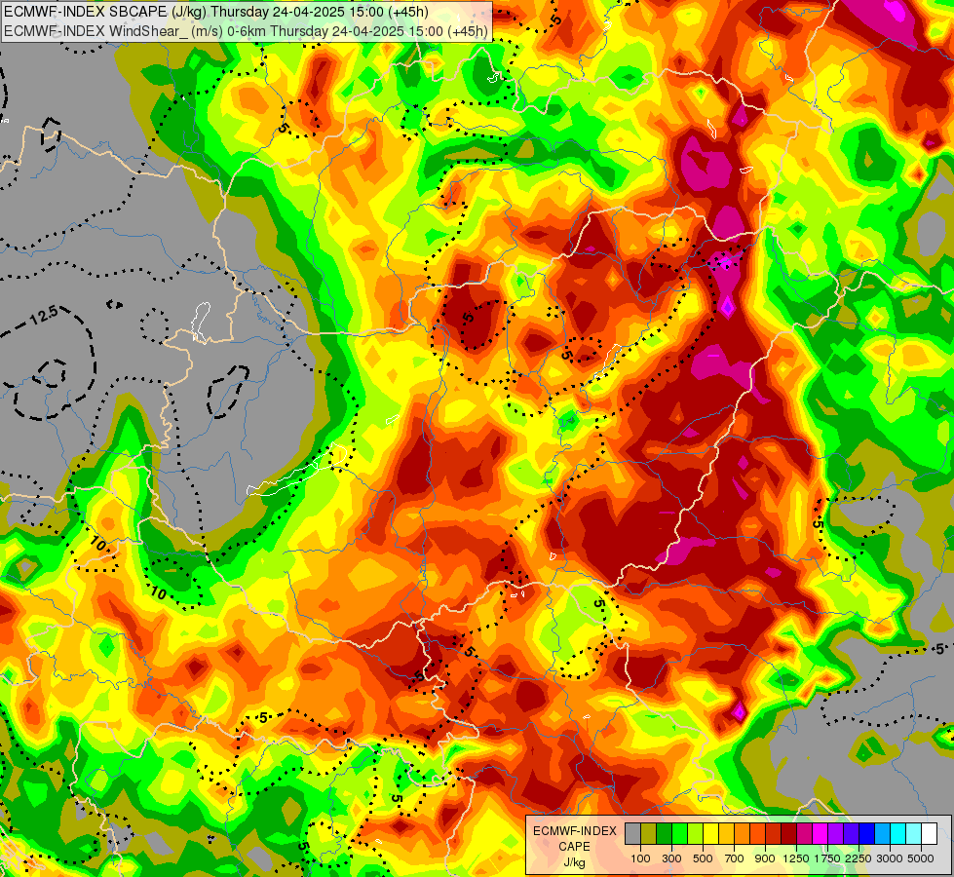Click the dark green legend swatch
This screenshot has height=877, width=954.
click(664, 833)
